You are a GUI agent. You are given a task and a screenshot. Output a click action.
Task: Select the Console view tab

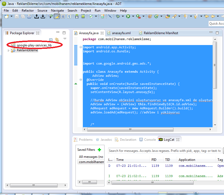(148, 140)
